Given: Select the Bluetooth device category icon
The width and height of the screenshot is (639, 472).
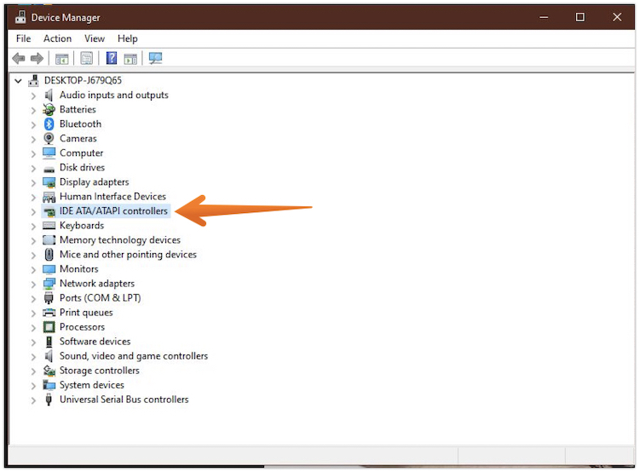Looking at the screenshot, I should click(49, 124).
